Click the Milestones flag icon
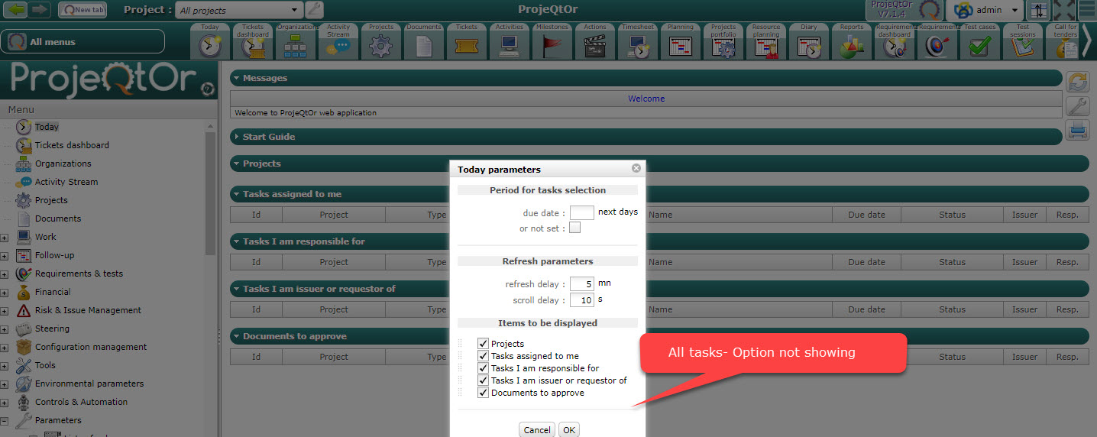 click(x=552, y=46)
